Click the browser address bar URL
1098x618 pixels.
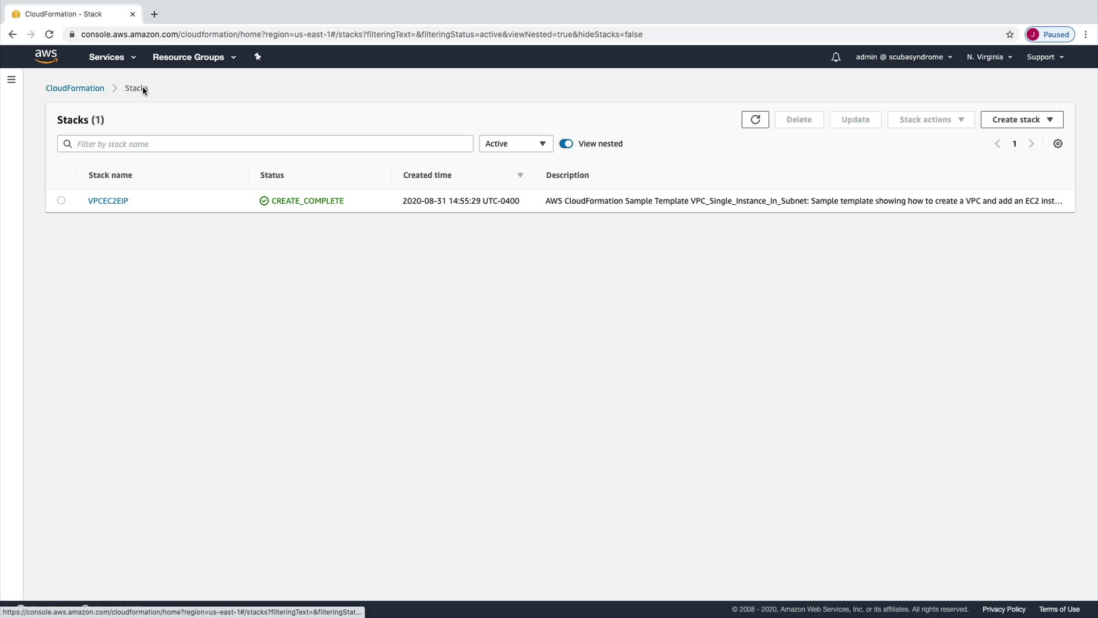coord(361,34)
